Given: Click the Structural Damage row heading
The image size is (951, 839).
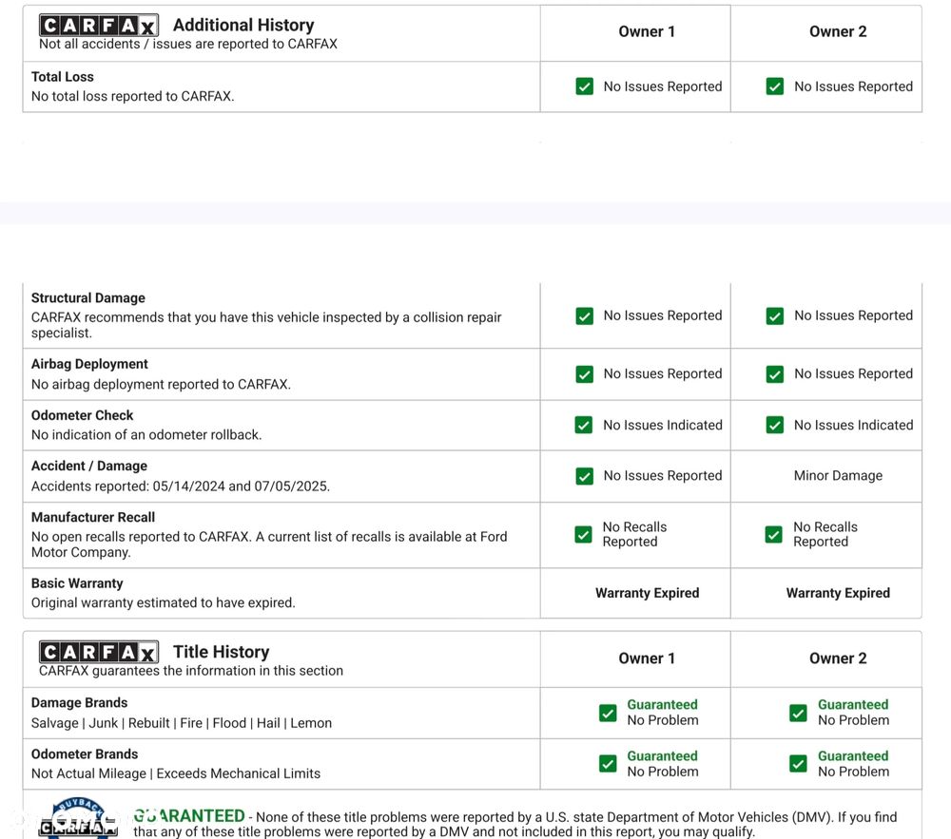Looking at the screenshot, I should 88,298.
